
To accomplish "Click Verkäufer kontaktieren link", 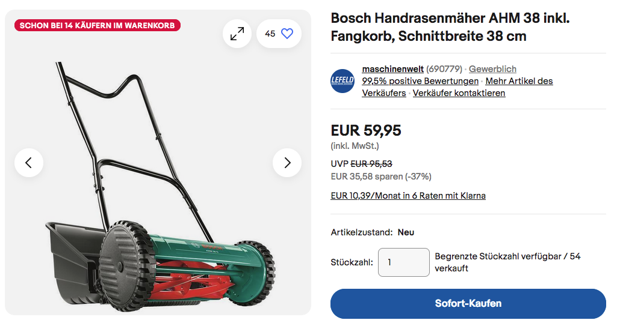I will tap(459, 93).
